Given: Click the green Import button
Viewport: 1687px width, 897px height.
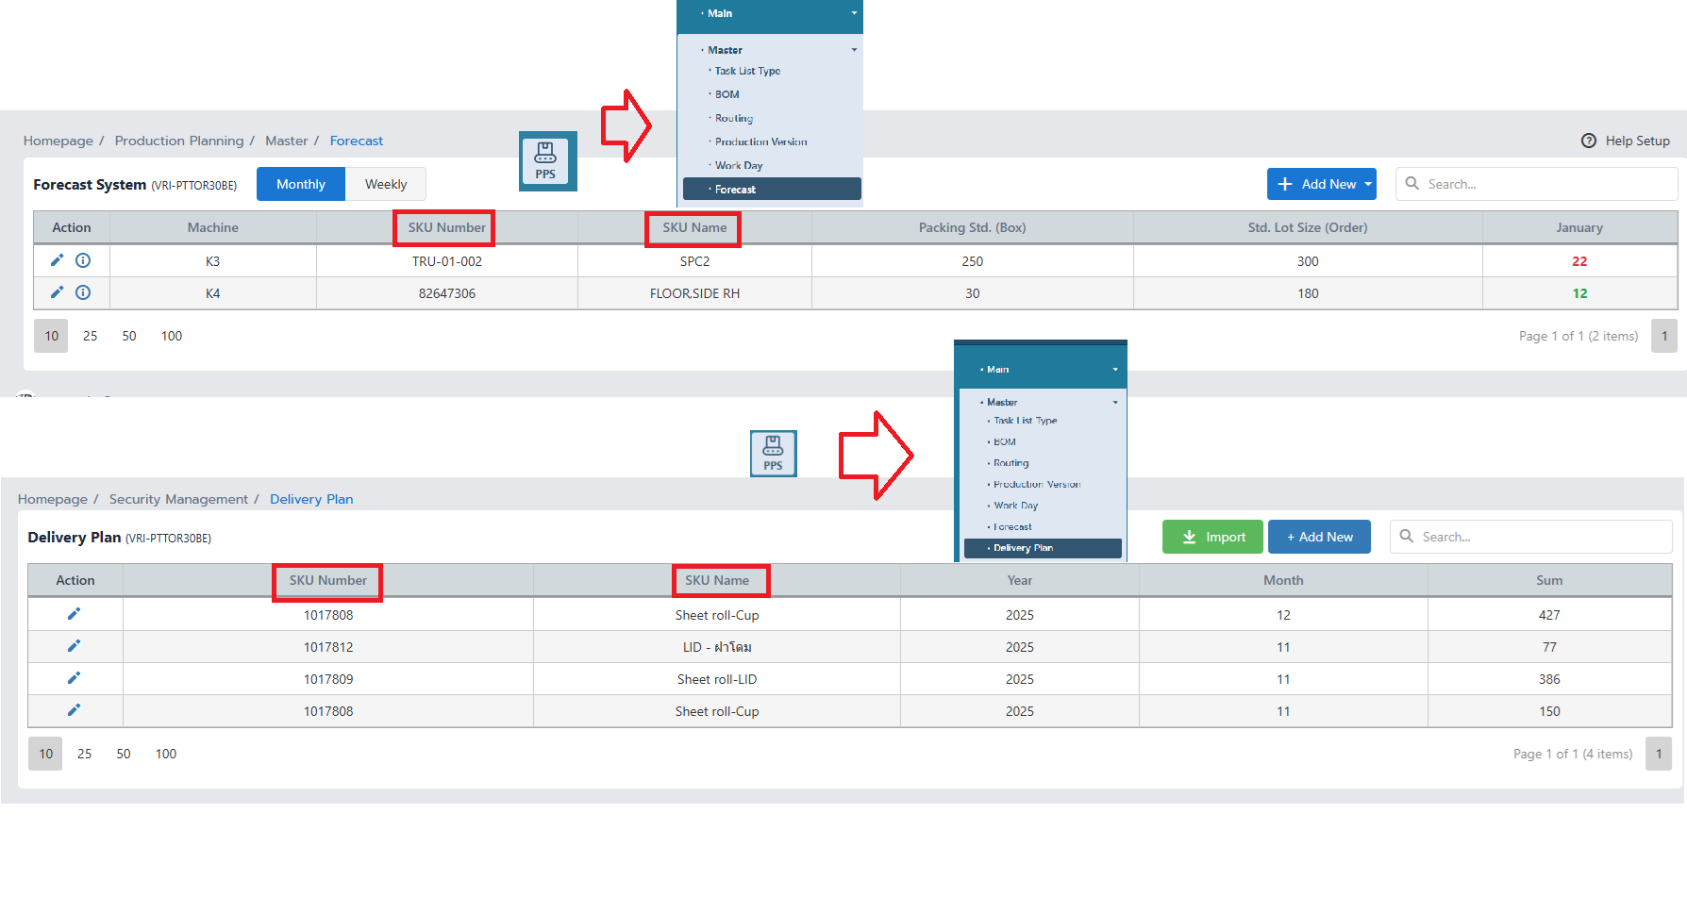Looking at the screenshot, I should pos(1212,537).
